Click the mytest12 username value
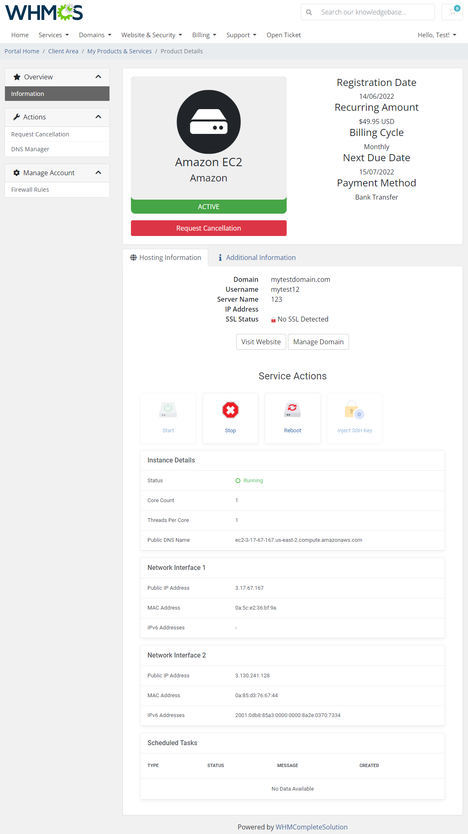Image resolution: width=468 pixels, height=834 pixels. 285,289
